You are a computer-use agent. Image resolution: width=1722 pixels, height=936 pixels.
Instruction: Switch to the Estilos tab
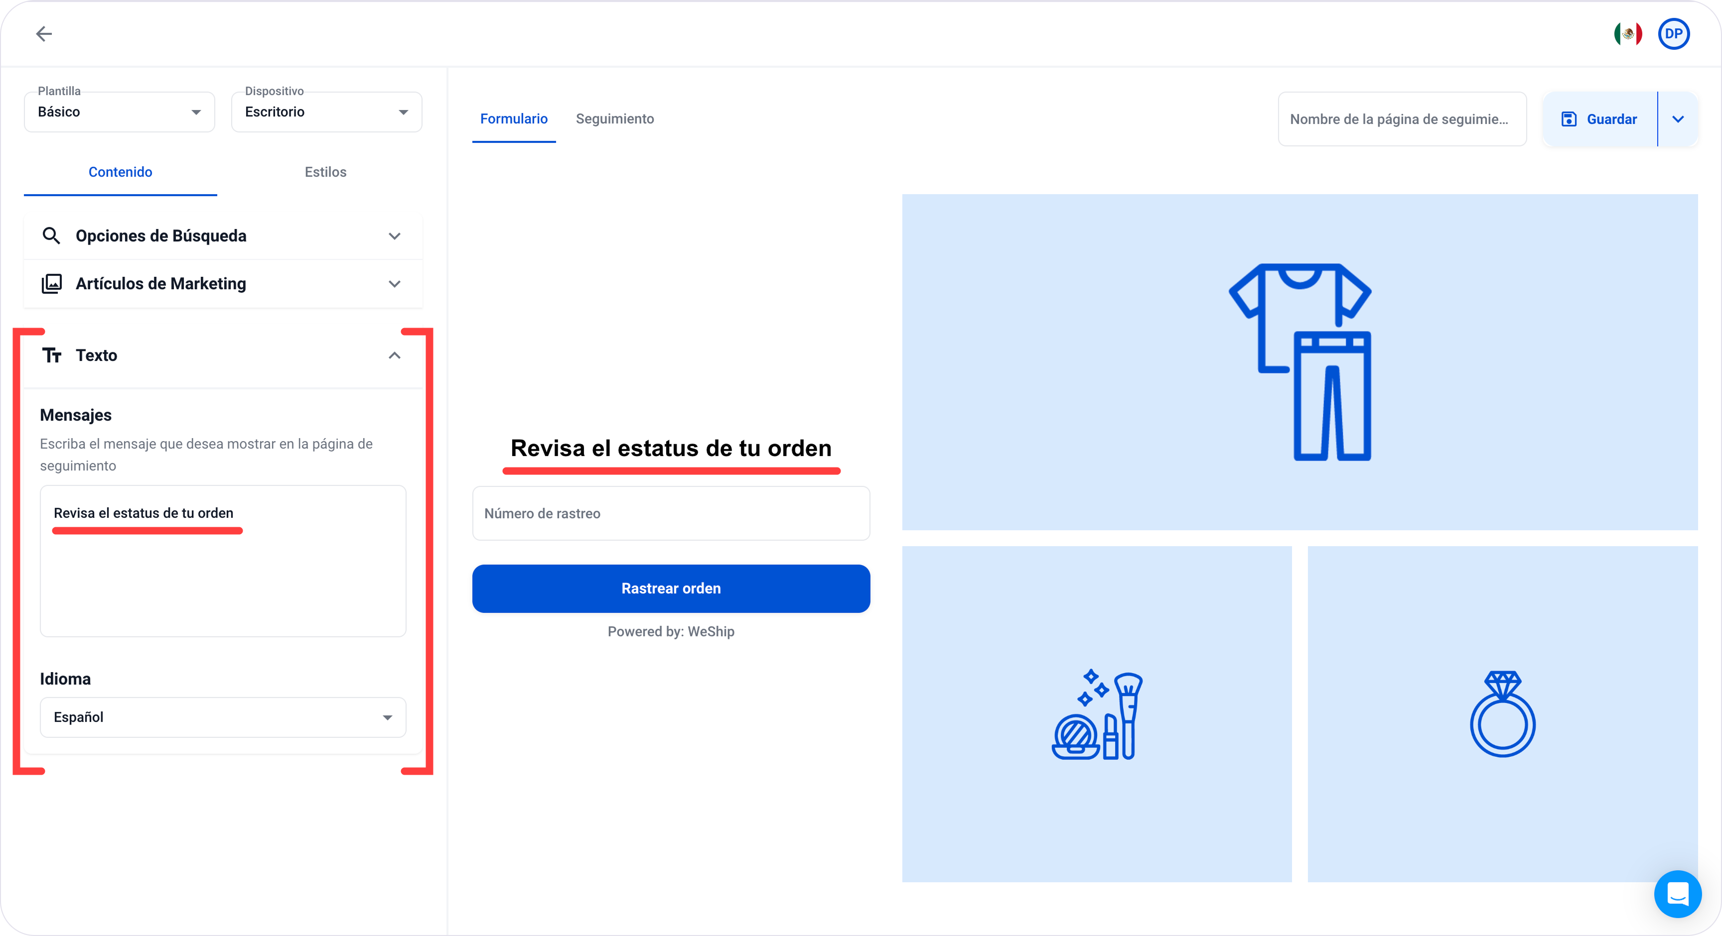click(325, 172)
